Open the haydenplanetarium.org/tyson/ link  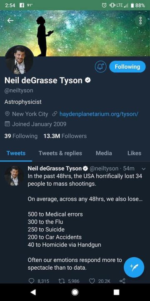click(x=99, y=114)
